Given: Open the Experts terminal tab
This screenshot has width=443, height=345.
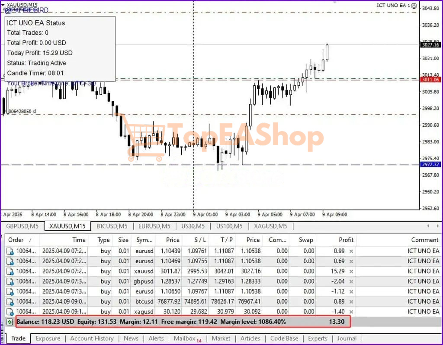Looking at the screenshot, I should coord(318,338).
